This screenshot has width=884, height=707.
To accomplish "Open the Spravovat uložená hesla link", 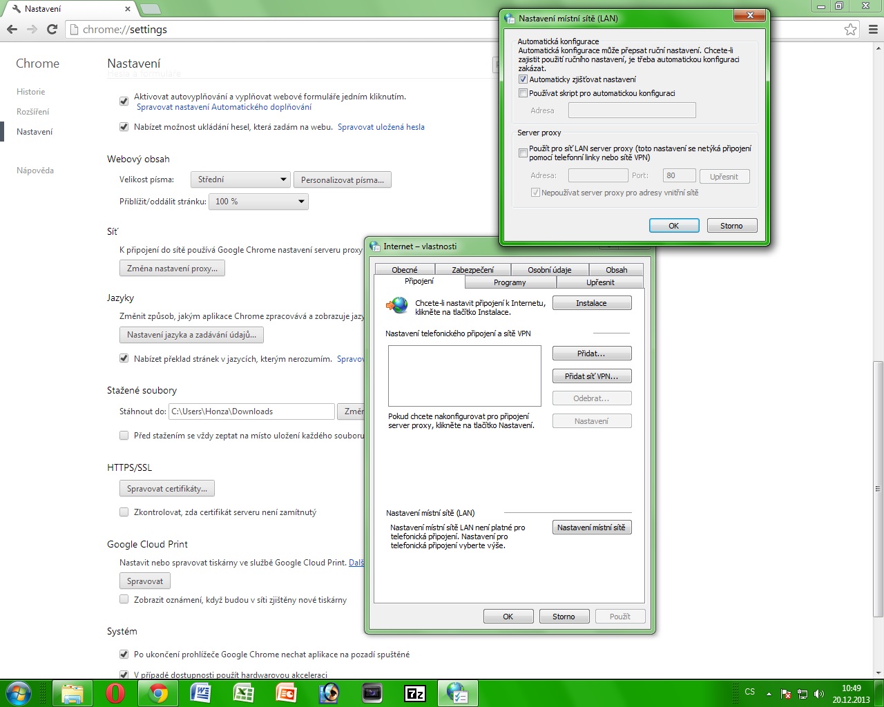I will pos(381,127).
